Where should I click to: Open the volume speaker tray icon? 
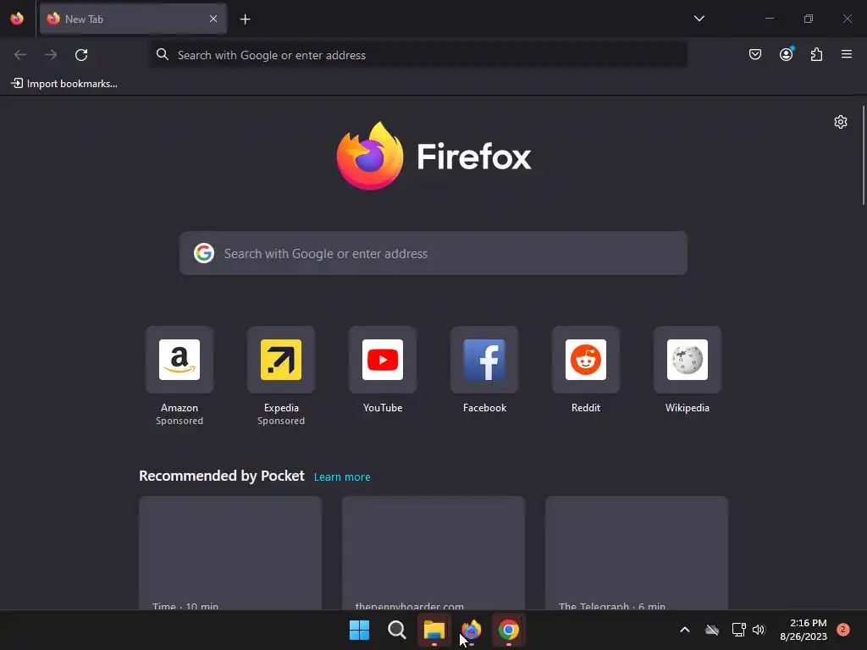coord(758,630)
